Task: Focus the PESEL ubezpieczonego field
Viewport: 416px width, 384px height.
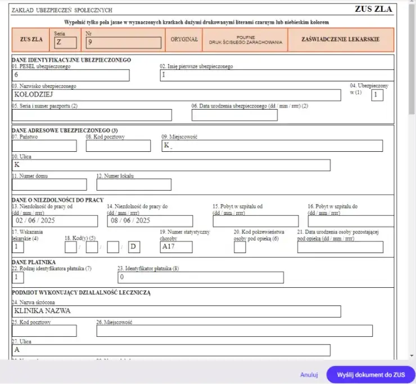Action: click(71, 75)
